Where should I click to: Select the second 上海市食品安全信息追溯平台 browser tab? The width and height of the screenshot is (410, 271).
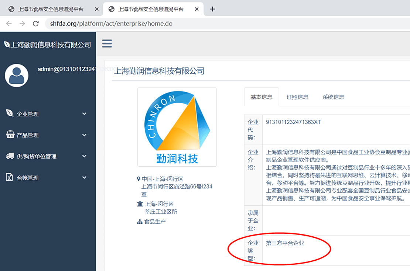point(154,9)
